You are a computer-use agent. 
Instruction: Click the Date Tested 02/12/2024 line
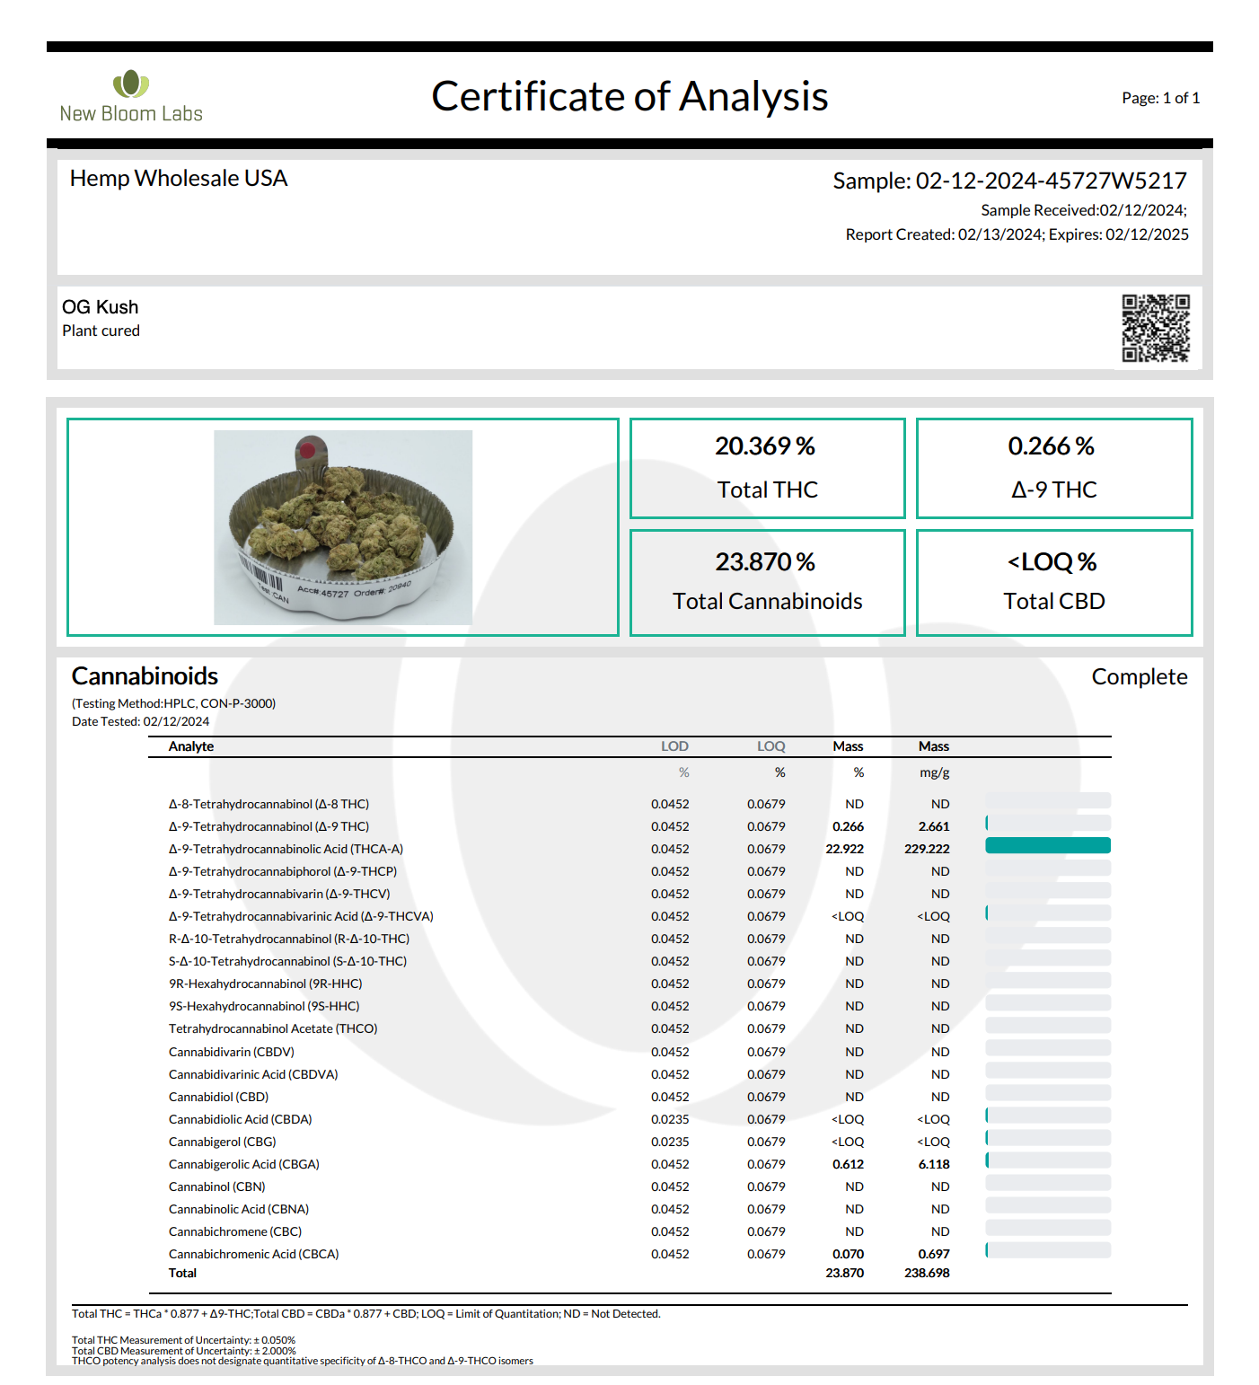coord(140,721)
